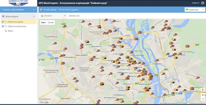206x105 pixels.
Task: Click the folder icon beside Об'єкти по власниках
Action: pos(6,26)
